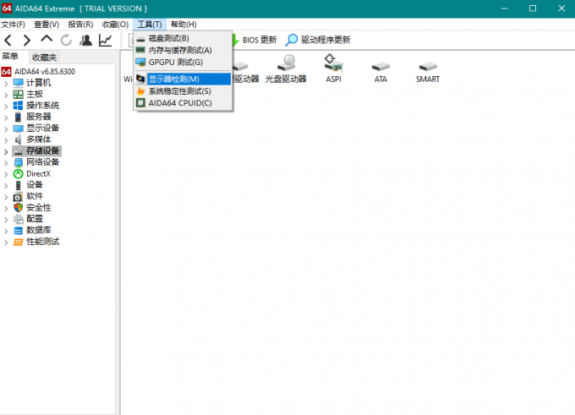This screenshot has width=575, height=415.
Task: Expand the DirectX tree node
Action: tap(6, 173)
